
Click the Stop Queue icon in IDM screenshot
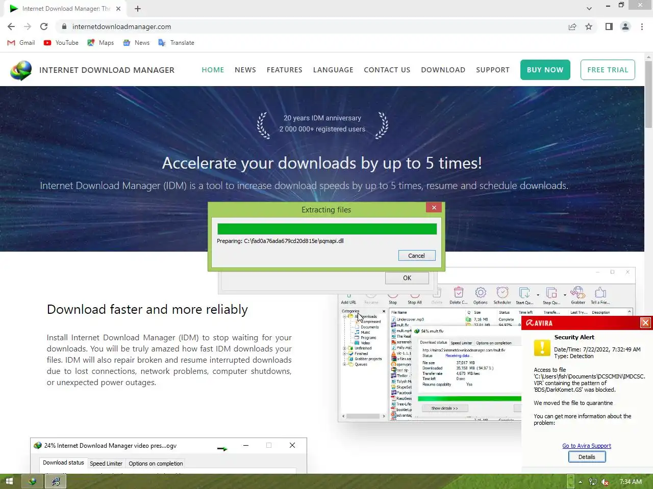point(551,293)
